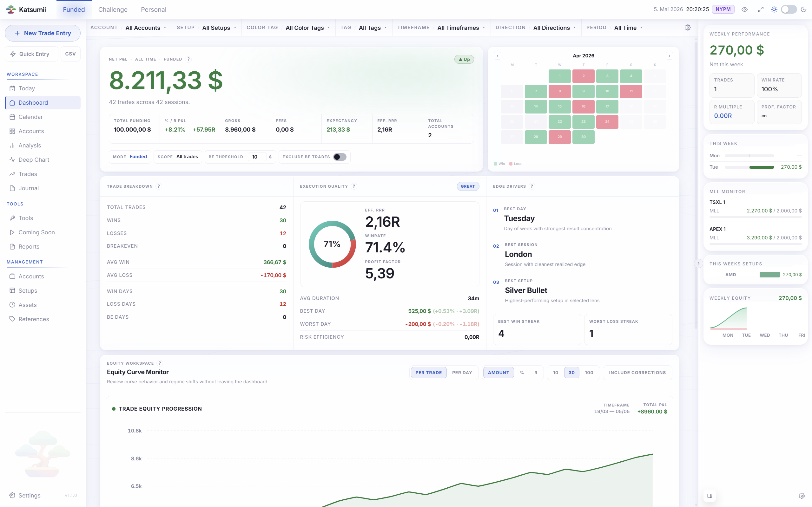Select R equity unit

[536, 373]
